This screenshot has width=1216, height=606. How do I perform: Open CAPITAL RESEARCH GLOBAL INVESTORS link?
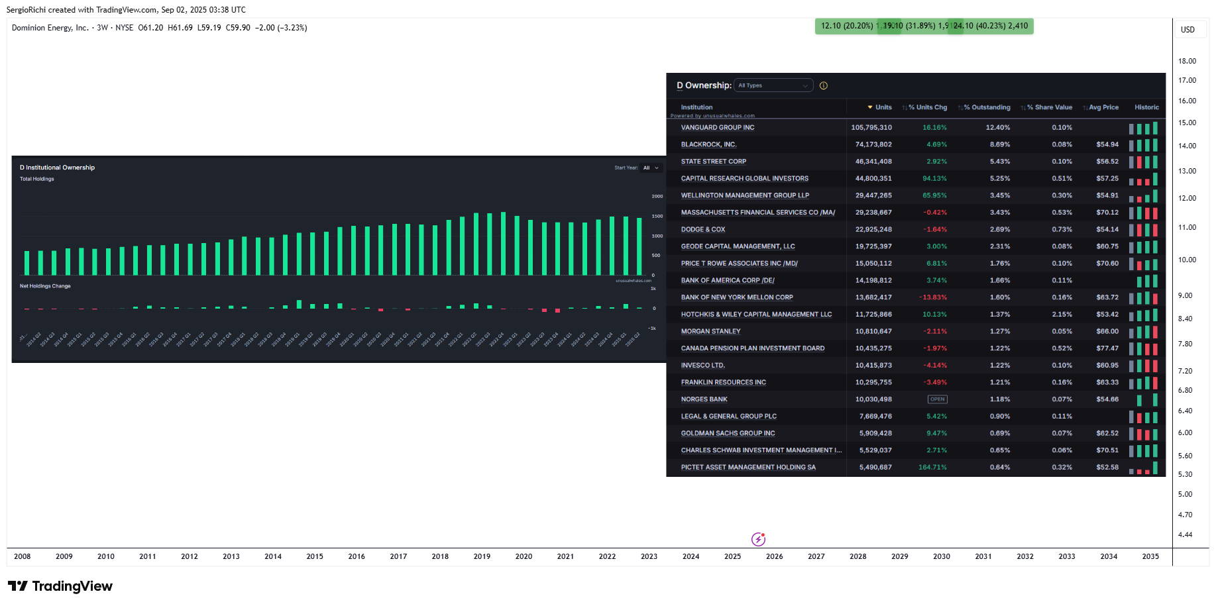click(745, 178)
